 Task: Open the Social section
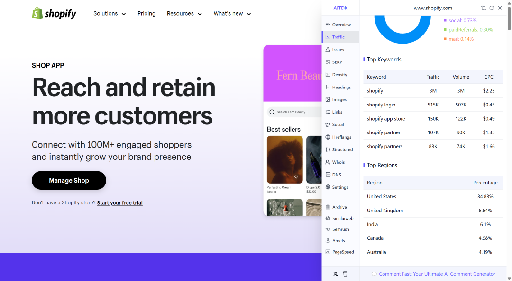click(340, 124)
